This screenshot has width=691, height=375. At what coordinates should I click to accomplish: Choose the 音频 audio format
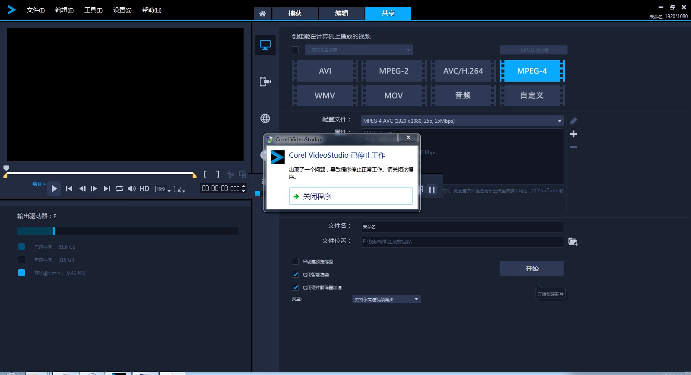point(463,95)
